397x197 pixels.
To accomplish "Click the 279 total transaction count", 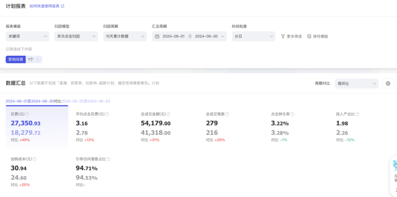I will pyautogui.click(x=212, y=123).
